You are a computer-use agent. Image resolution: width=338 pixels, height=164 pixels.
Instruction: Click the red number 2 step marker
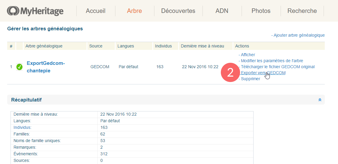coord(230,73)
